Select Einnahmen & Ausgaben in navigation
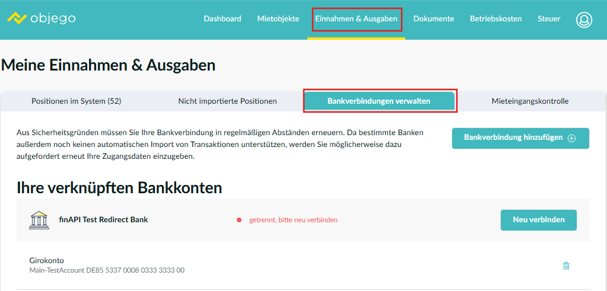The image size is (607, 291). (356, 19)
